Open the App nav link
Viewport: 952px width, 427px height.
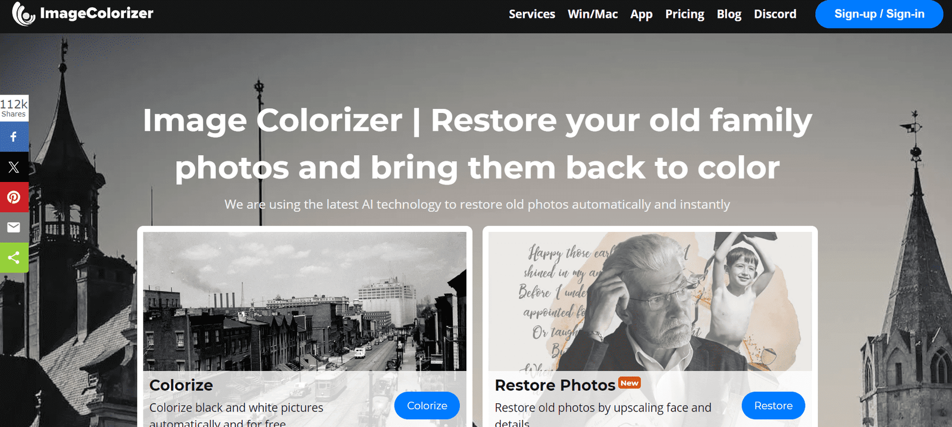[x=641, y=14]
